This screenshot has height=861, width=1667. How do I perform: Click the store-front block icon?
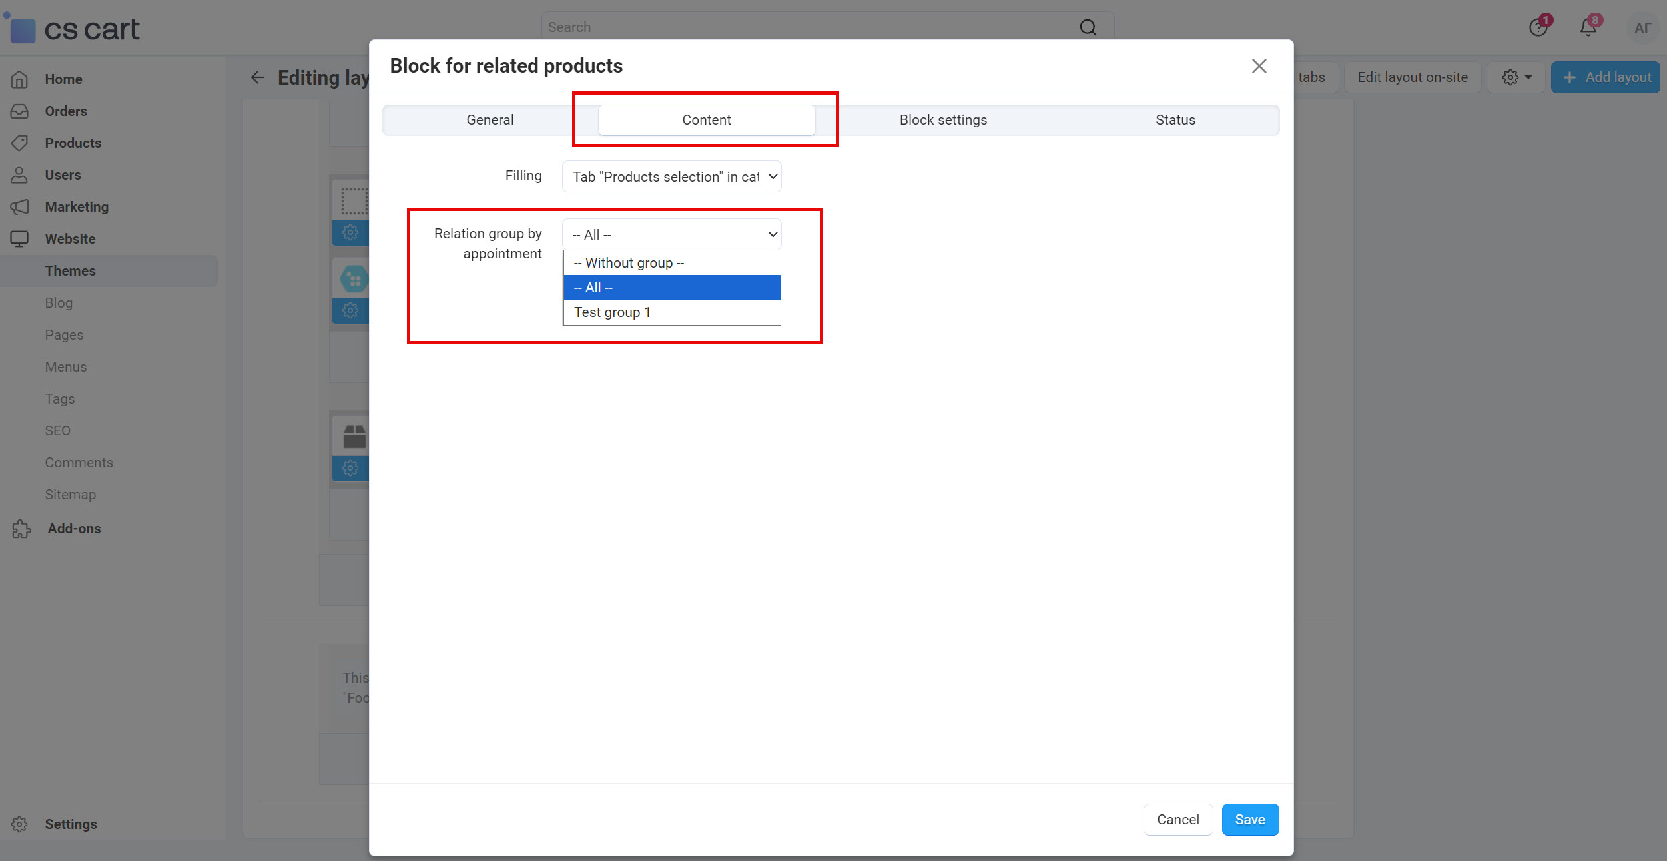[354, 436]
